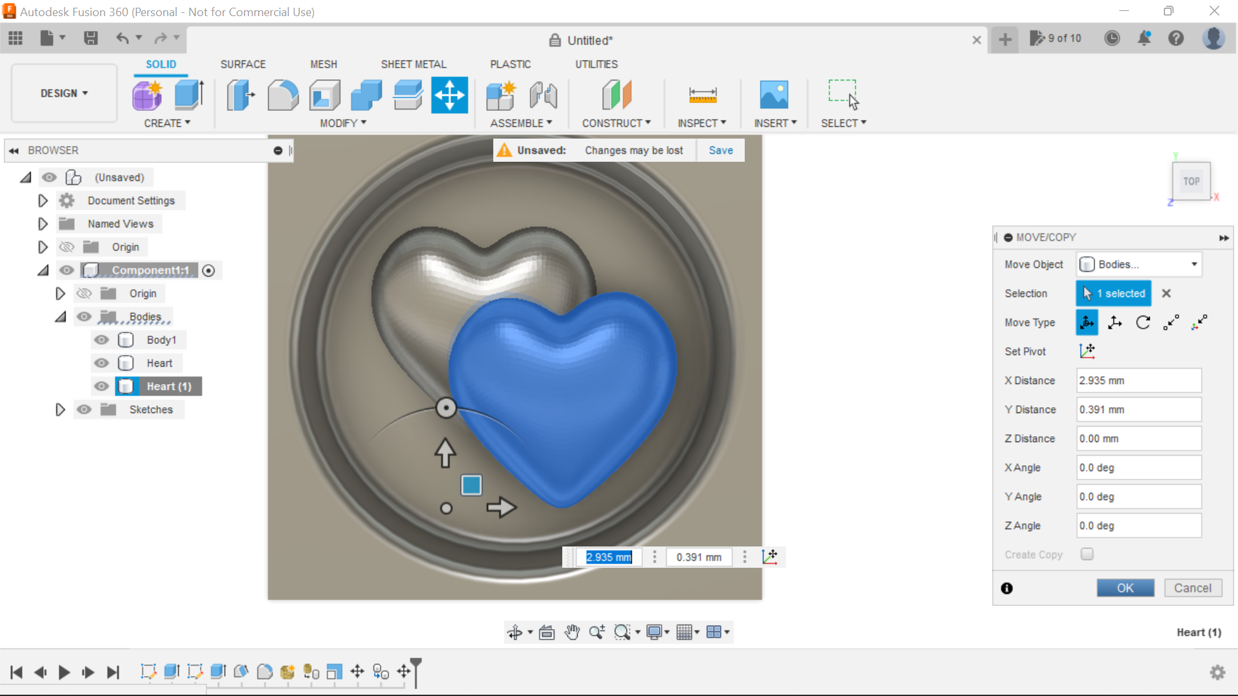Hide the Heart (1) body

click(x=101, y=386)
